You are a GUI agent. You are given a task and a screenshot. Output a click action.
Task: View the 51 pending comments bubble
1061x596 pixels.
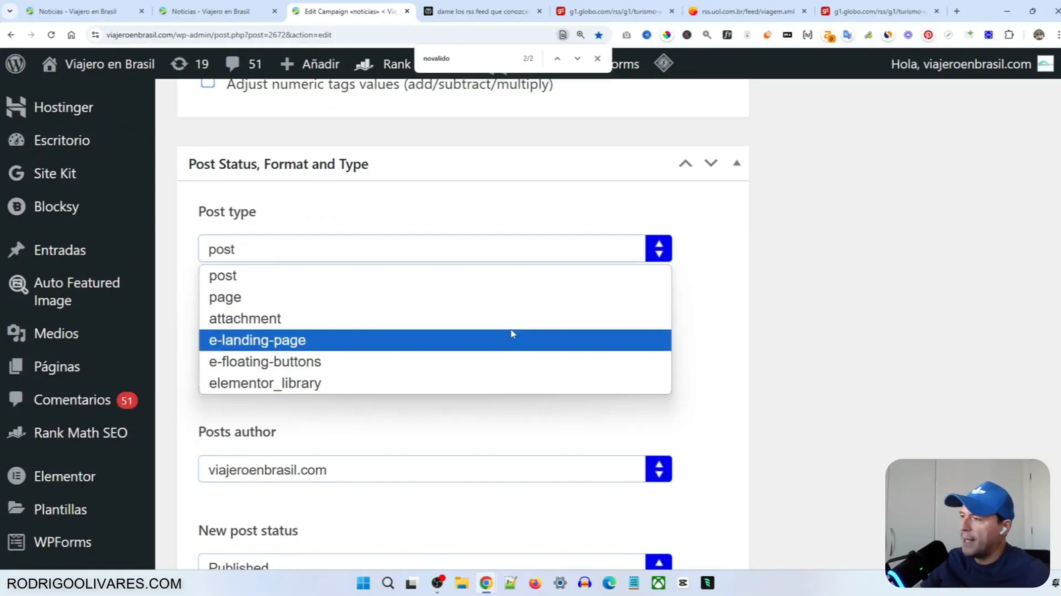pyautogui.click(x=243, y=64)
